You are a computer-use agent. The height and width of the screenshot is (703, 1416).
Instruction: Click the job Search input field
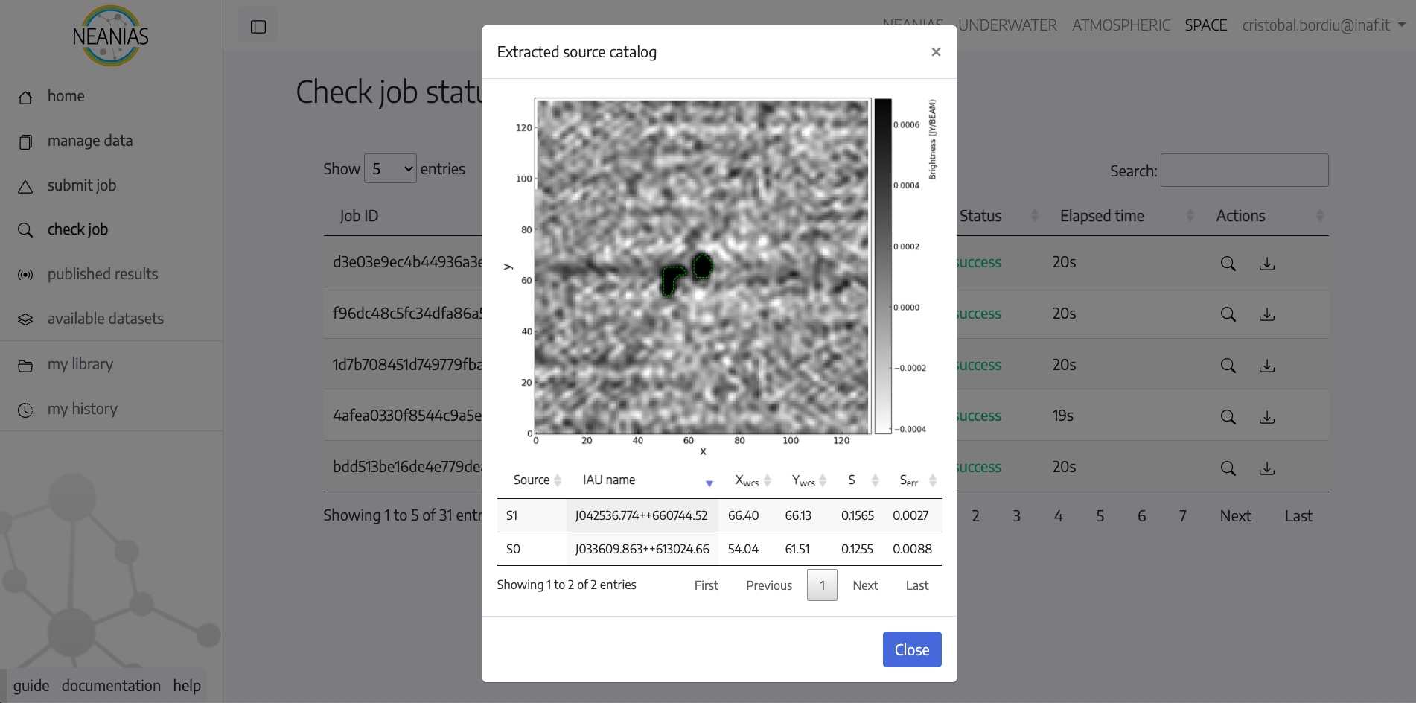pos(1244,171)
